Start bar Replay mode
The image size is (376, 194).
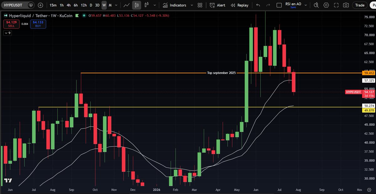(x=239, y=5)
